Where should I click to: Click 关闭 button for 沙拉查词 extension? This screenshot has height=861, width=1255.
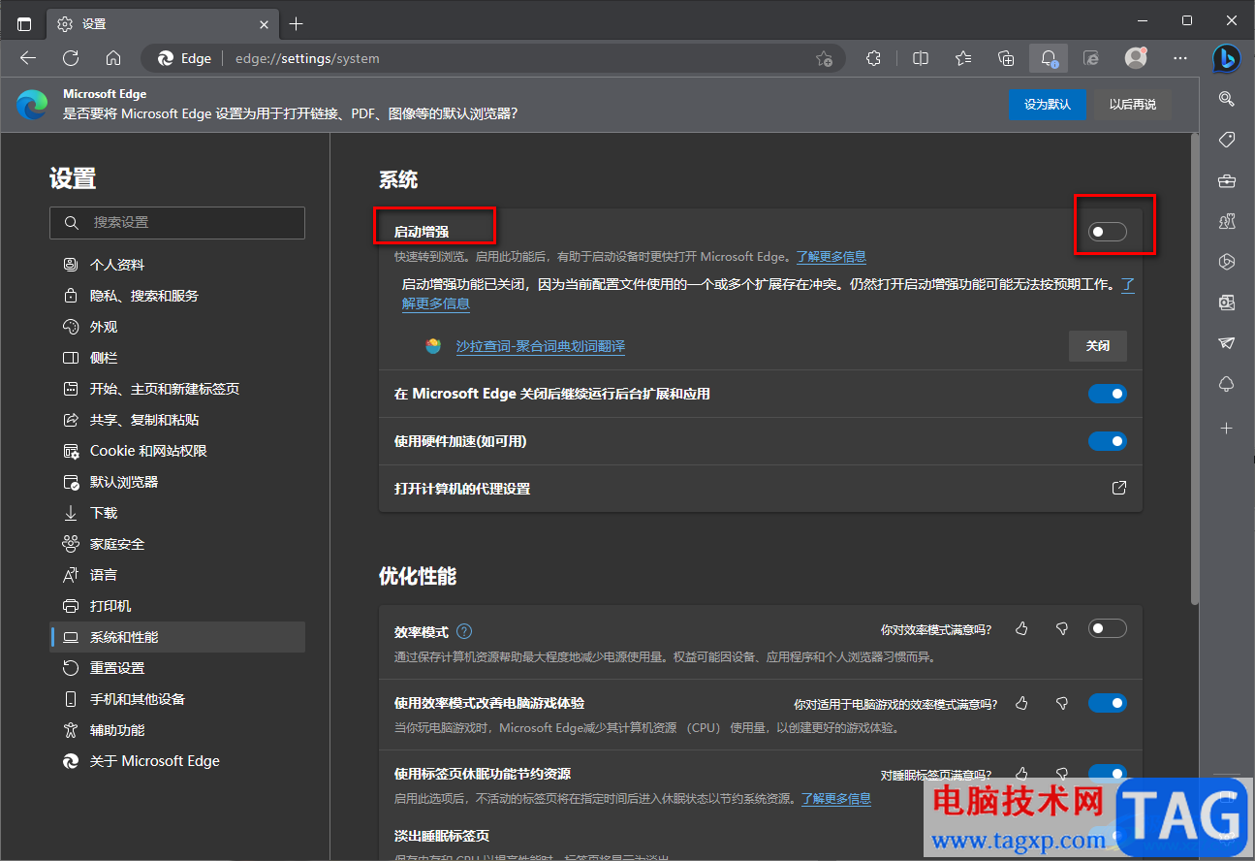click(1098, 346)
